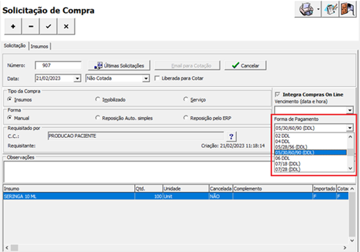This screenshot has height=252, width=360.
Task: Select Reposição pelo ERP
Action: 186,118
